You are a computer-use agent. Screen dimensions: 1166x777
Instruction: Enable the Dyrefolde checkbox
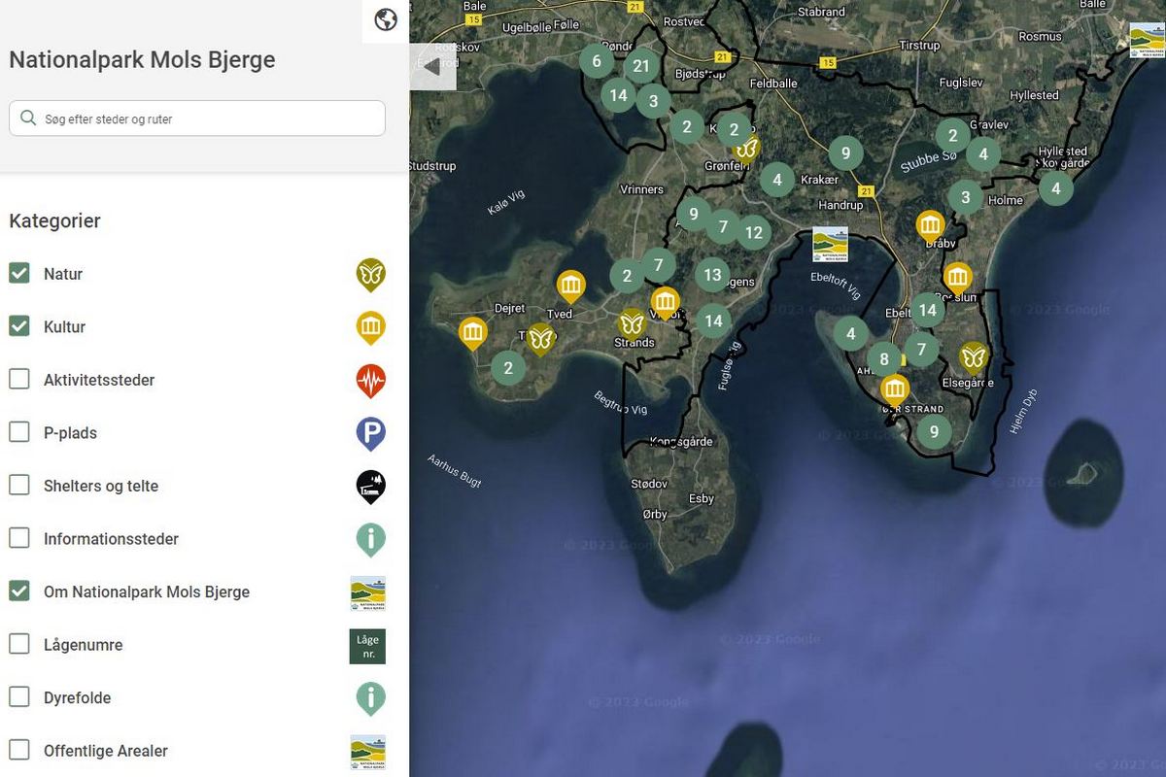19,697
